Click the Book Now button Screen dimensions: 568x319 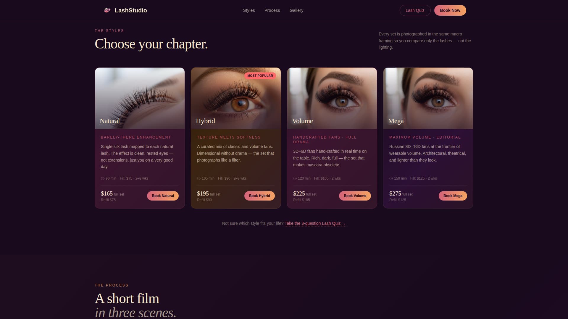pyautogui.click(x=450, y=10)
